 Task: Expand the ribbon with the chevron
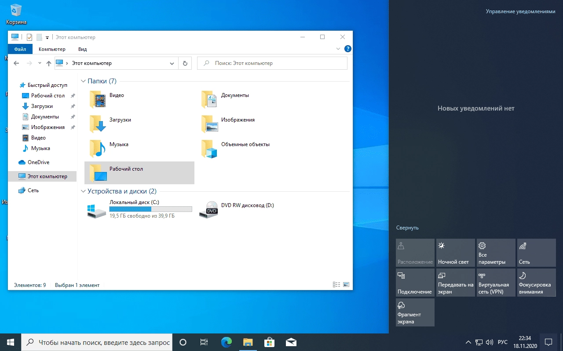pos(338,49)
